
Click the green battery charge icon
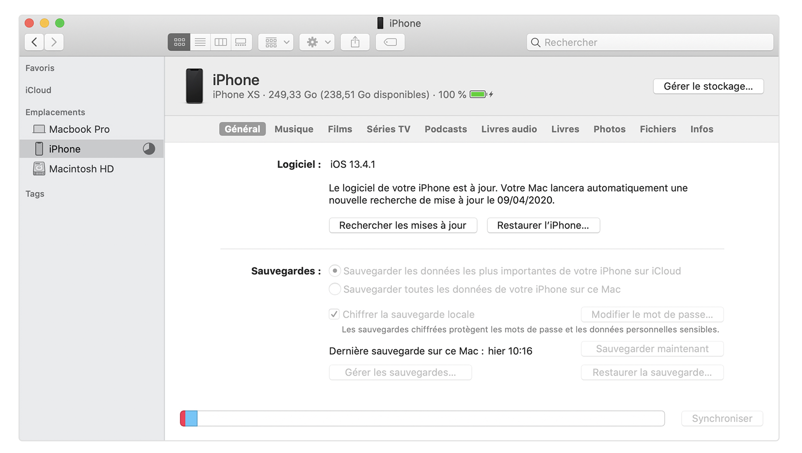tap(479, 94)
